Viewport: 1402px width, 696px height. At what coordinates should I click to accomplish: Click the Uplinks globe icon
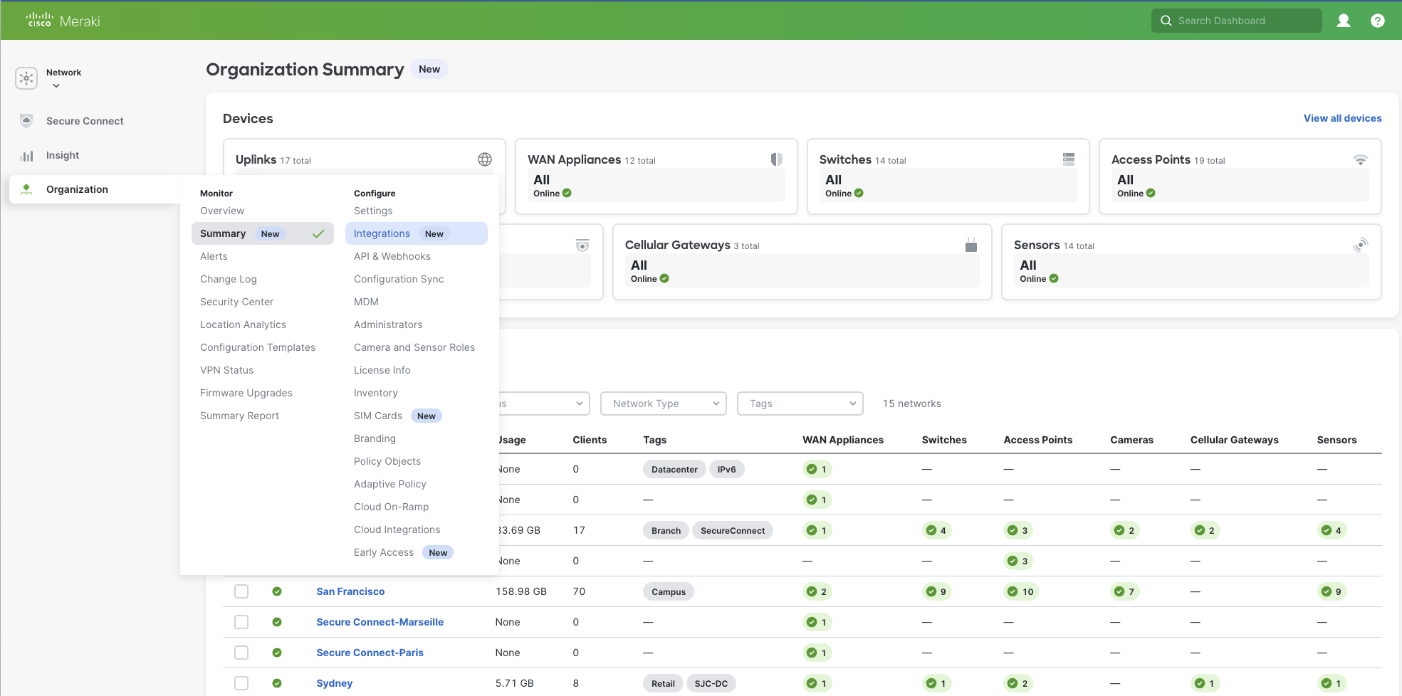(x=484, y=159)
